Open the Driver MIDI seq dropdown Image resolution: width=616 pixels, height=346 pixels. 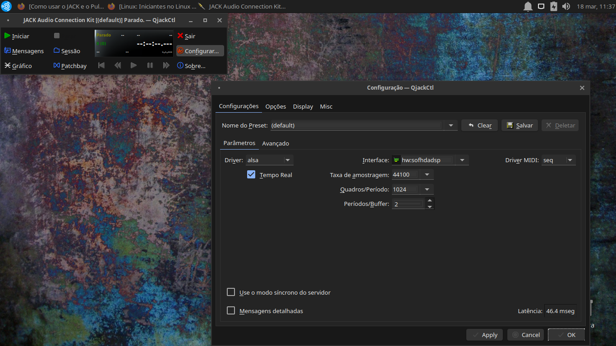(558, 160)
